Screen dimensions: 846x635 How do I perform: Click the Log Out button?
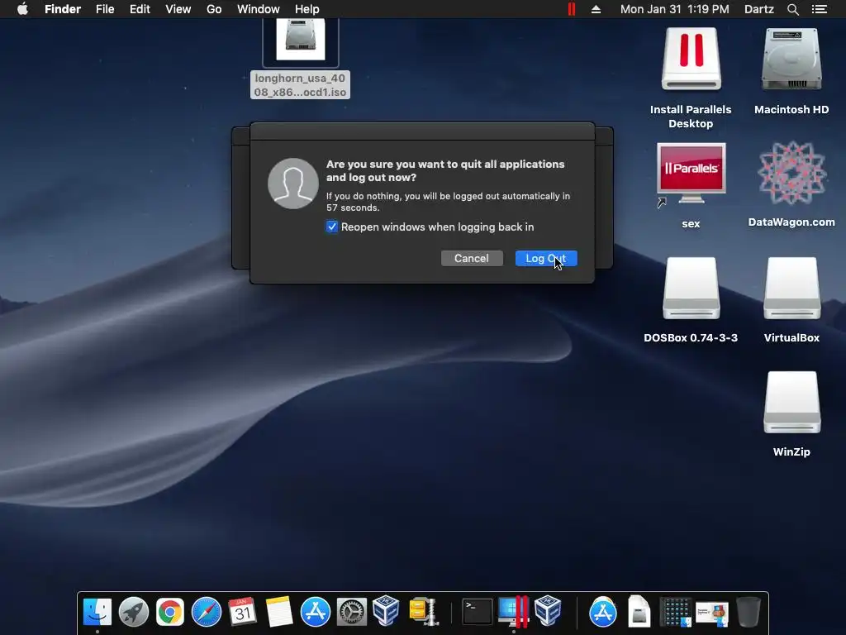546,258
